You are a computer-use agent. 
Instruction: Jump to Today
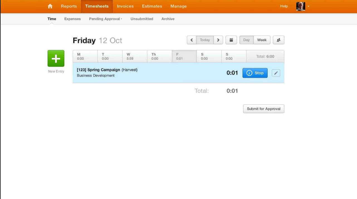(x=205, y=40)
